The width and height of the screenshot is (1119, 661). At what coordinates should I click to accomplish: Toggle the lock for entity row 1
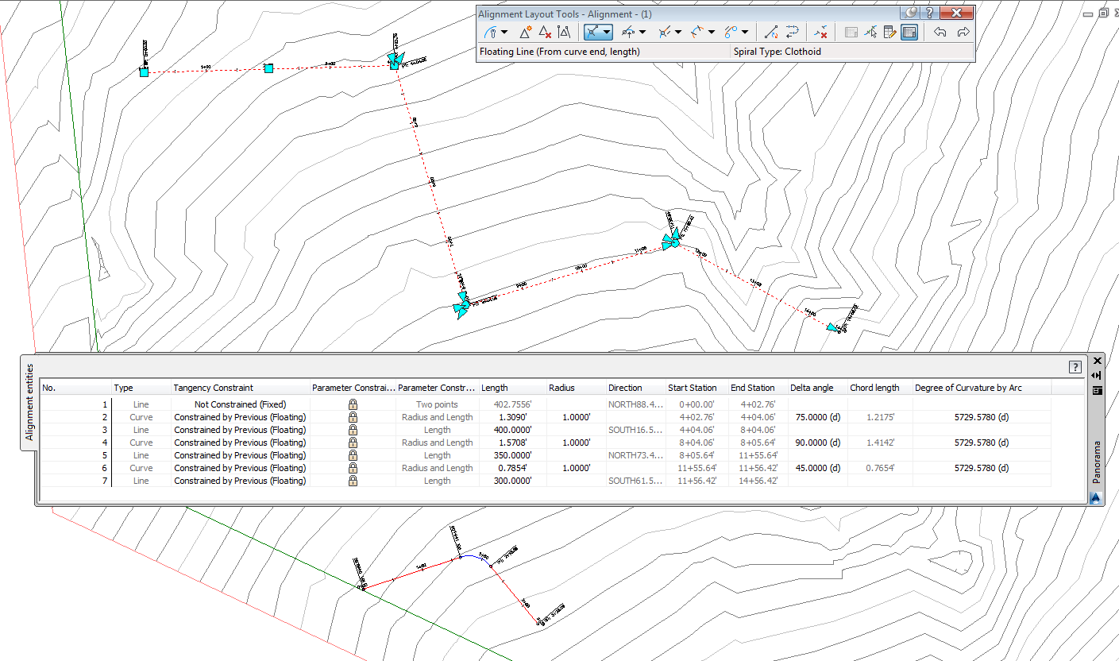[x=353, y=404]
